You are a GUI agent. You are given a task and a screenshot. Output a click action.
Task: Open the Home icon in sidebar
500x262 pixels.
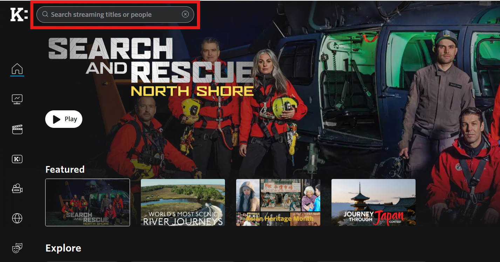[17, 69]
